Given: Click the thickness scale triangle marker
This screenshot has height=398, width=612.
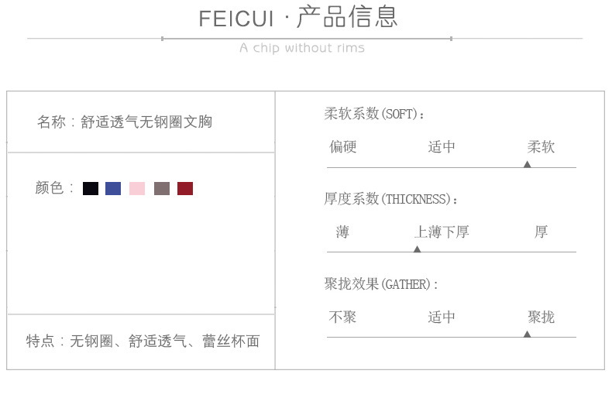Looking at the screenshot, I should [417, 249].
